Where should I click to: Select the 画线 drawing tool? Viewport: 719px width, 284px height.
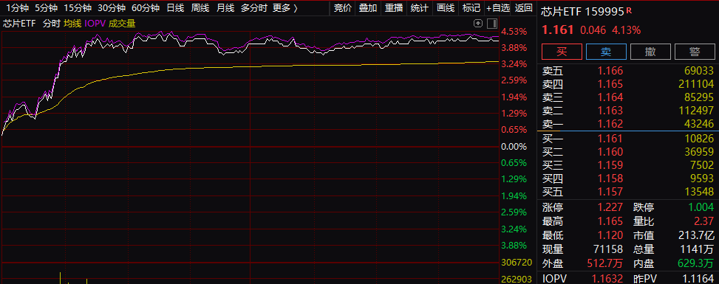(446, 8)
